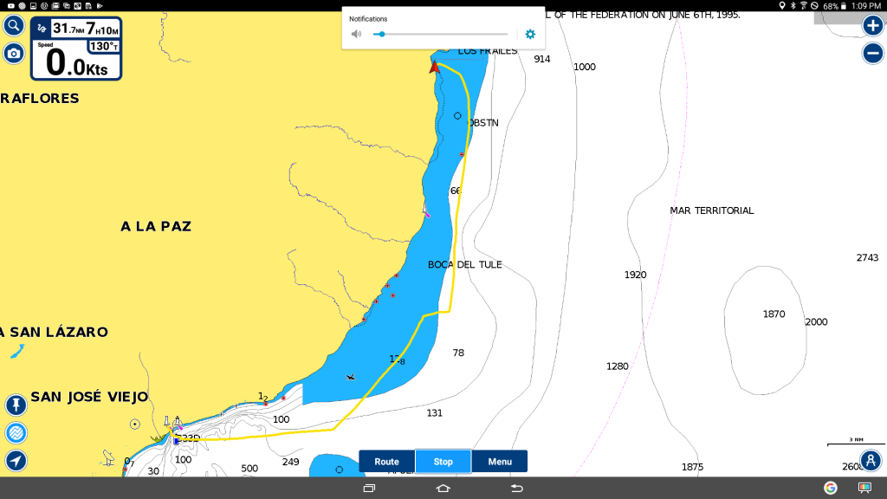Screen dimensions: 887x499
Task: Tap the Google icon in the navigation bar
Action: tap(830, 488)
